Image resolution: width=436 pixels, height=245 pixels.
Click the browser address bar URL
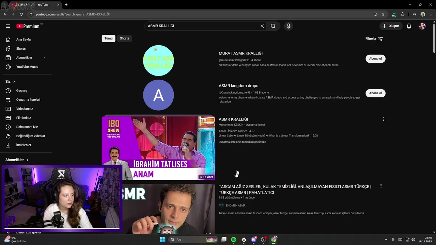(73, 14)
